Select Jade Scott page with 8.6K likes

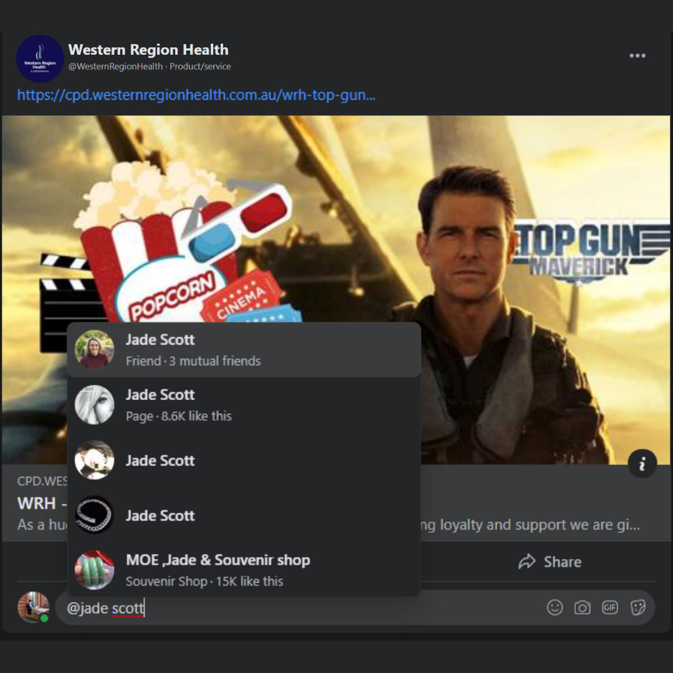pyautogui.click(x=244, y=405)
